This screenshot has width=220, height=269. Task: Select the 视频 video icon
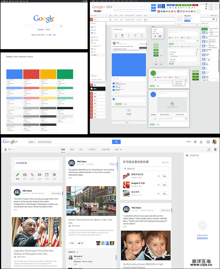coord(39,175)
